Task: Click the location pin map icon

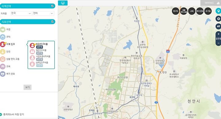Action: [218, 11]
